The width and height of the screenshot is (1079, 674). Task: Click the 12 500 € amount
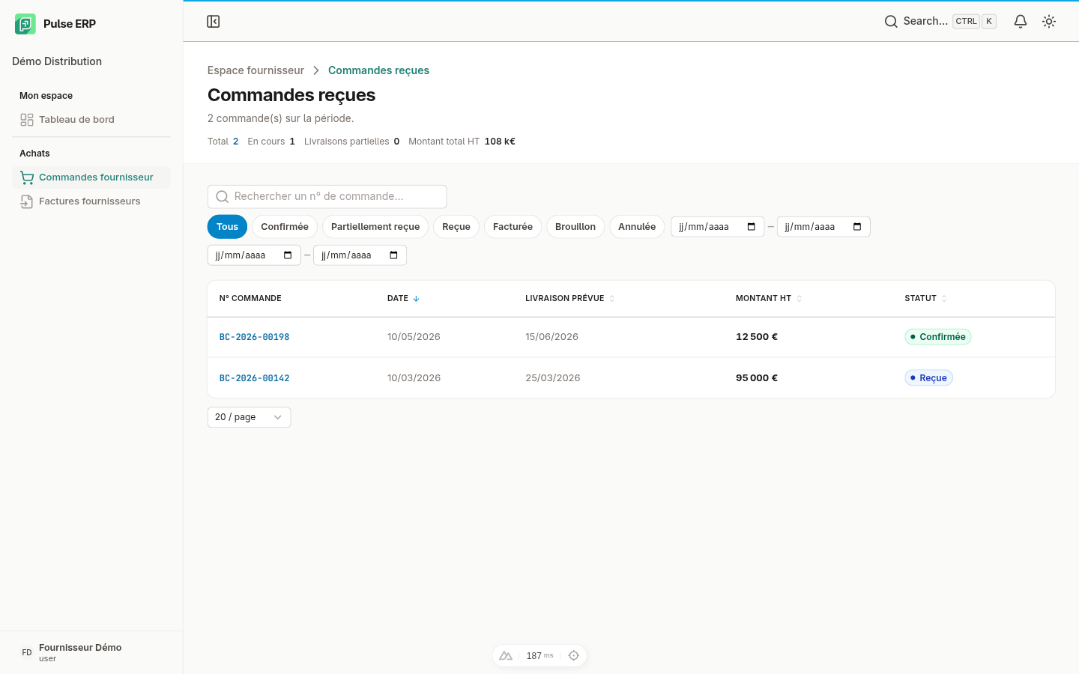pos(757,337)
